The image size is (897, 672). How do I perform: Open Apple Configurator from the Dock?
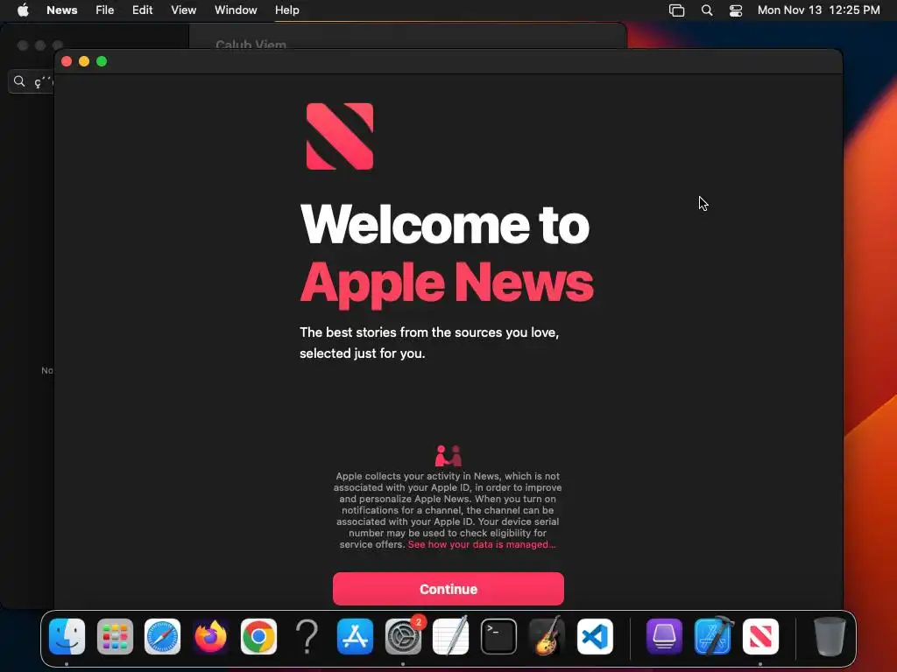pos(664,636)
